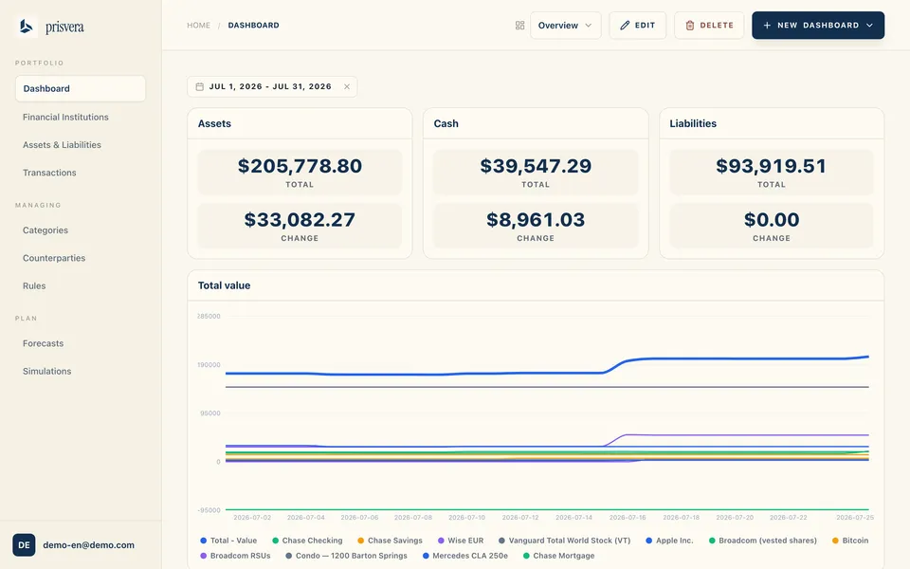Click the -95000 y-axis label

pos(209,510)
